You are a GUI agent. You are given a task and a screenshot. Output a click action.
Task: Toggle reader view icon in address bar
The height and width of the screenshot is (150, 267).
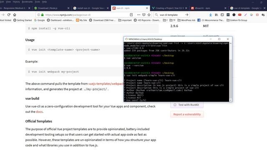131,15
